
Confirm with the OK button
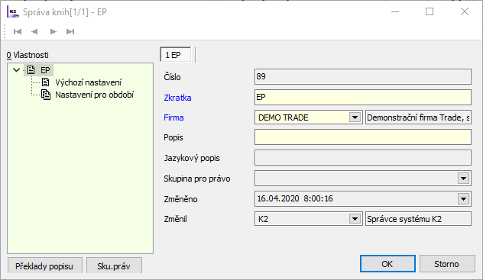click(387, 264)
